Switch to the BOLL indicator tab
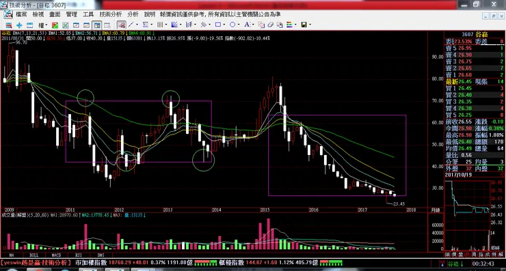The width and height of the screenshot is (506, 271). (x=34, y=255)
